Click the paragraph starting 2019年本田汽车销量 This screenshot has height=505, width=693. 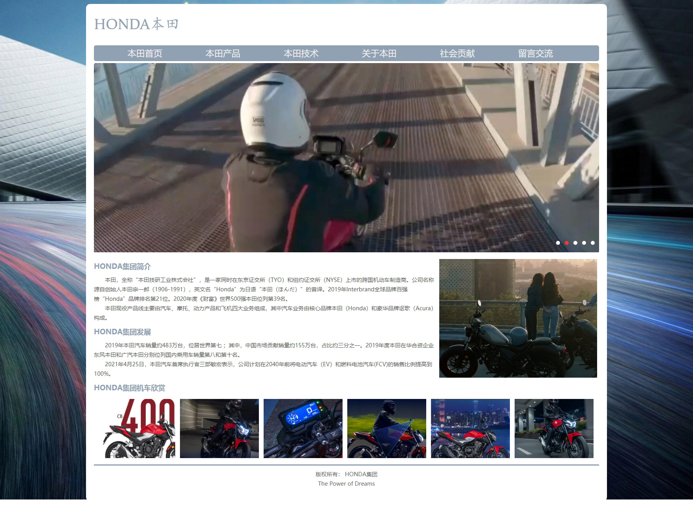tap(264, 350)
